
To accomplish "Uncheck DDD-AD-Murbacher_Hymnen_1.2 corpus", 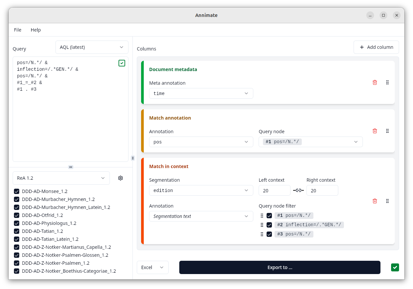I will (x=17, y=199).
